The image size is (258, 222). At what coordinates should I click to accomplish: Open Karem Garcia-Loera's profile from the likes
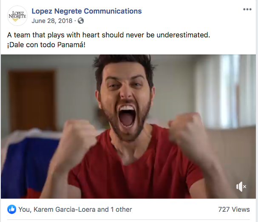click(65, 210)
